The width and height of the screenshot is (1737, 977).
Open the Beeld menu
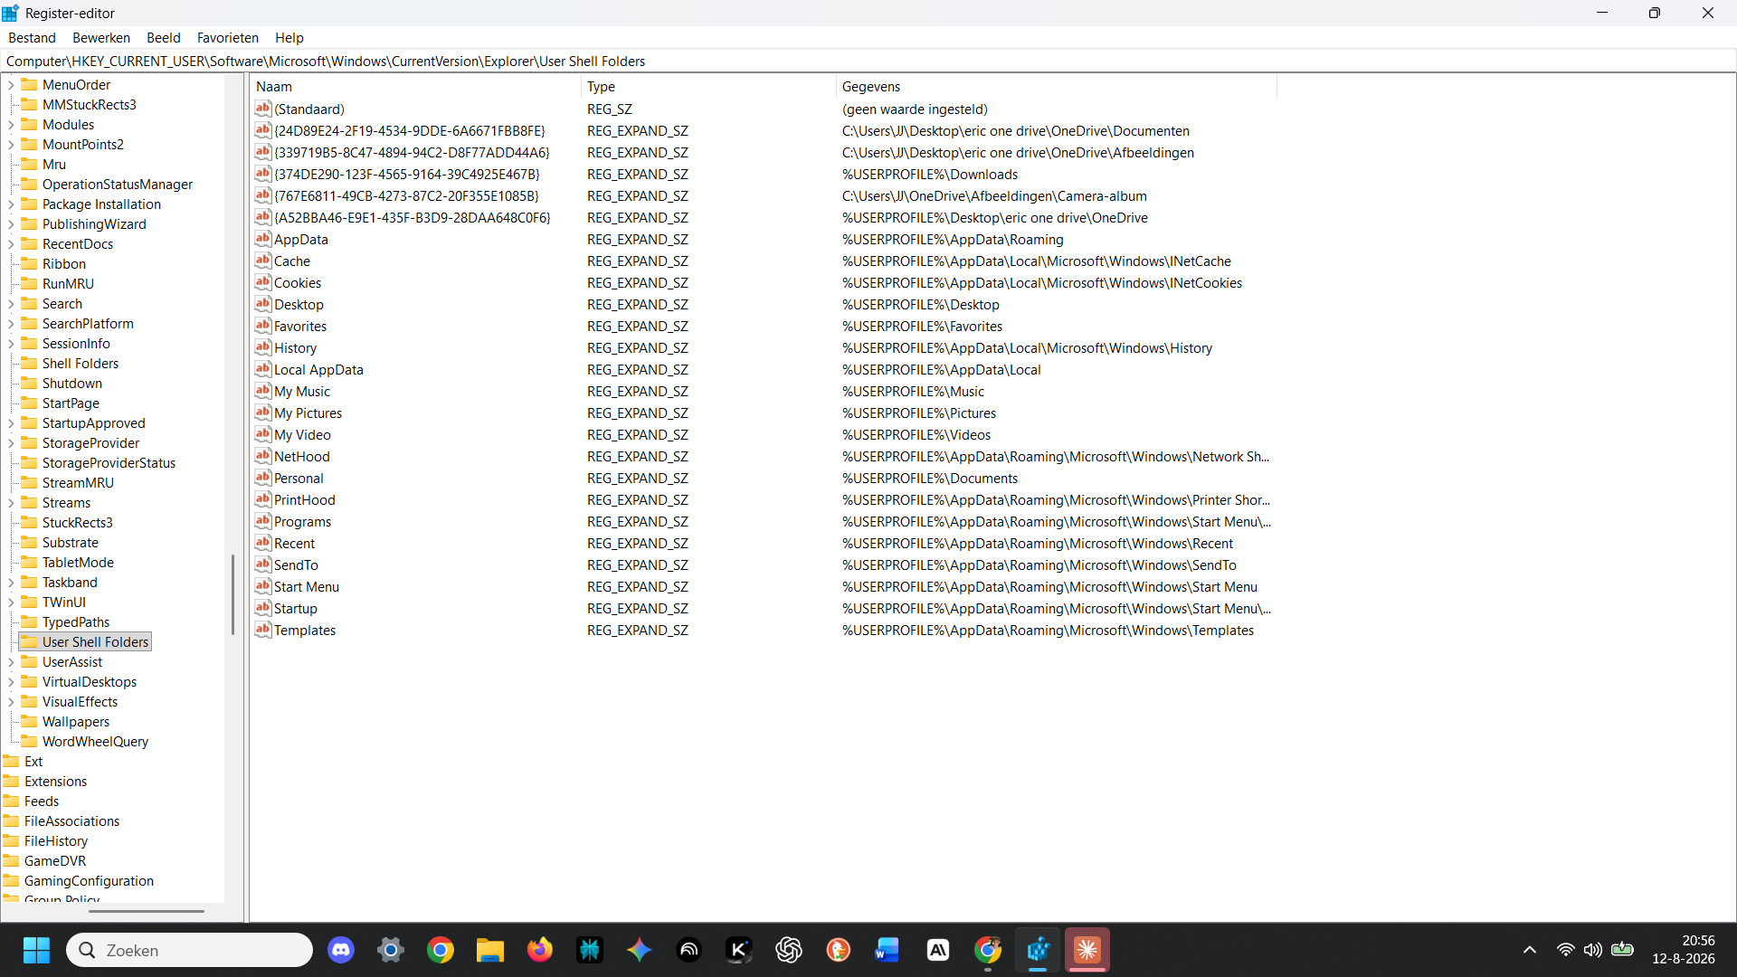[164, 38]
